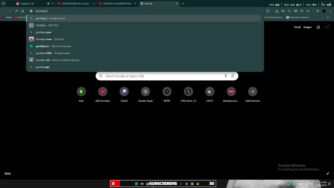Viewport: 334px width, 188px height.
Task: Click the translate page icon
Action: click(289, 11)
